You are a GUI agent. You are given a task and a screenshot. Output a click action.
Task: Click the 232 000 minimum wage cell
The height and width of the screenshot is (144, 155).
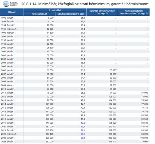click(50, 142)
